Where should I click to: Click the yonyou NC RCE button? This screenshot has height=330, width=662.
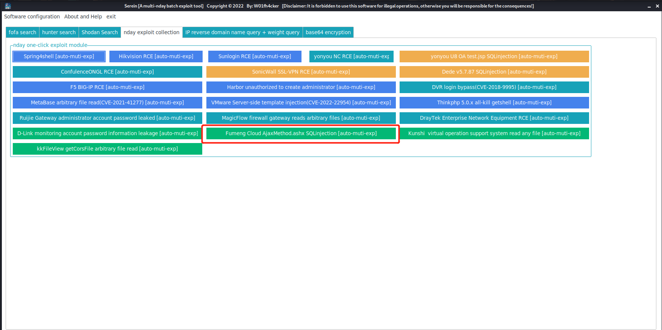pos(351,56)
